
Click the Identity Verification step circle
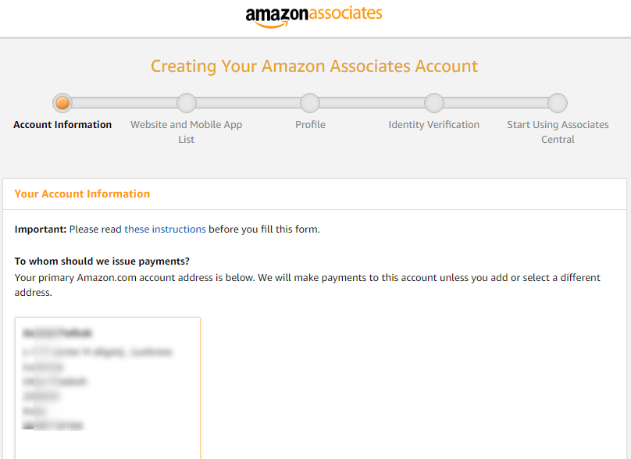[433, 102]
